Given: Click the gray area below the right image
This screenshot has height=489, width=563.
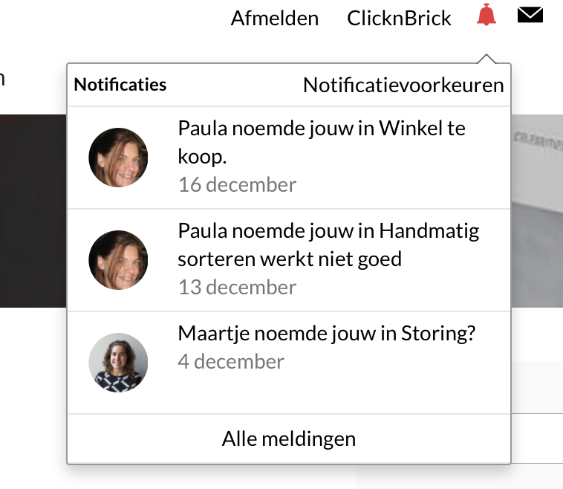Looking at the screenshot, I should 536,386.
